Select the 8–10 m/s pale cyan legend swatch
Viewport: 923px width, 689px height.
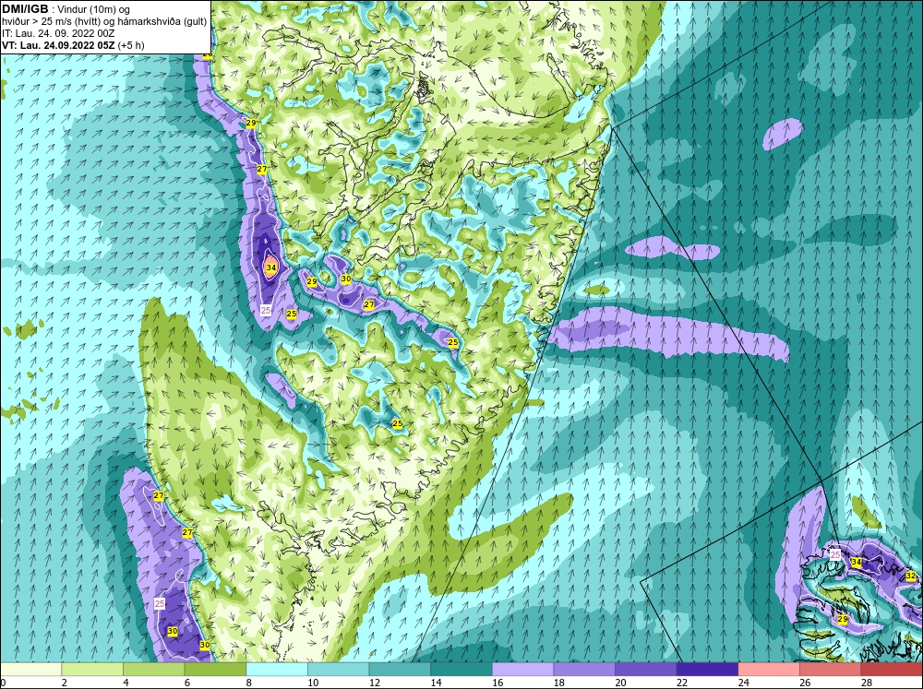(277, 669)
